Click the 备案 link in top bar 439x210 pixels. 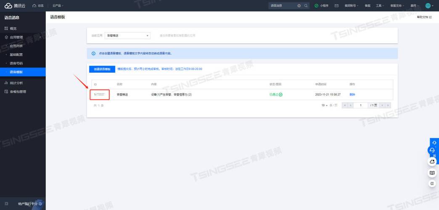tap(368, 5)
